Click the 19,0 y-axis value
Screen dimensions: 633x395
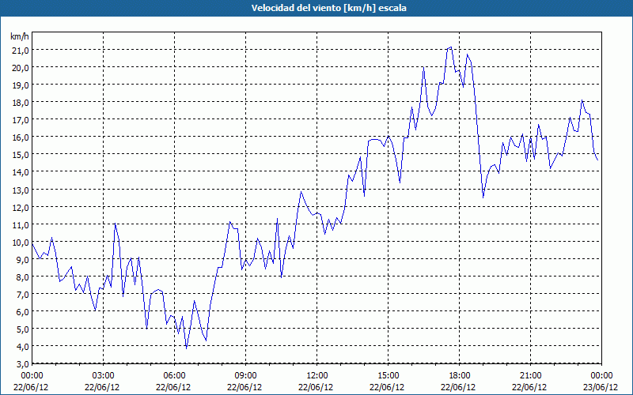pos(21,85)
